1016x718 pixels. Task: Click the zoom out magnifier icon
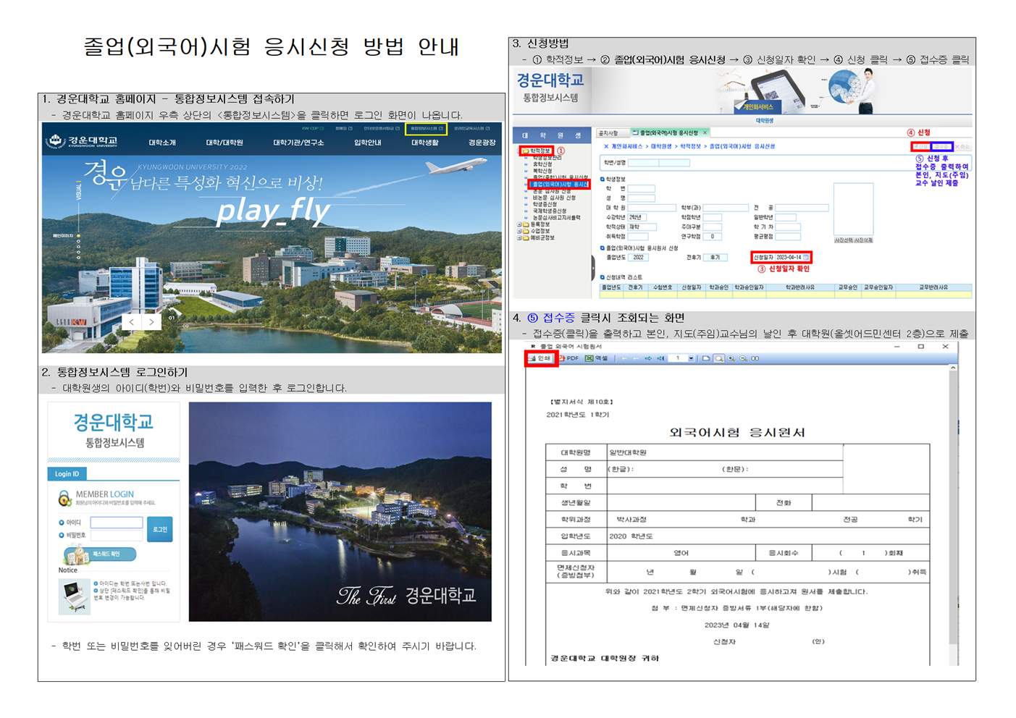(743, 358)
